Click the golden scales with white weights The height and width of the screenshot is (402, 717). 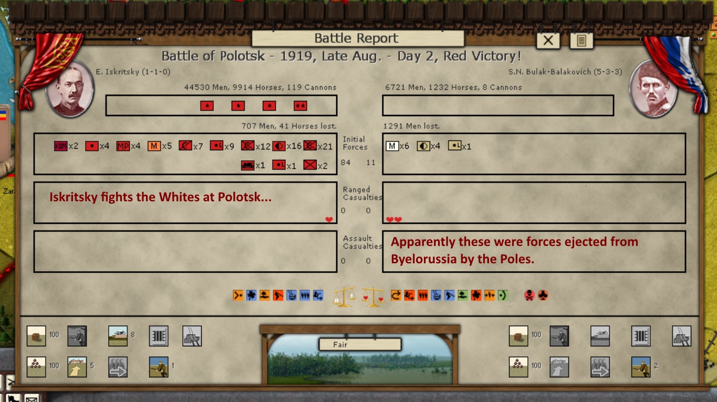point(344,296)
